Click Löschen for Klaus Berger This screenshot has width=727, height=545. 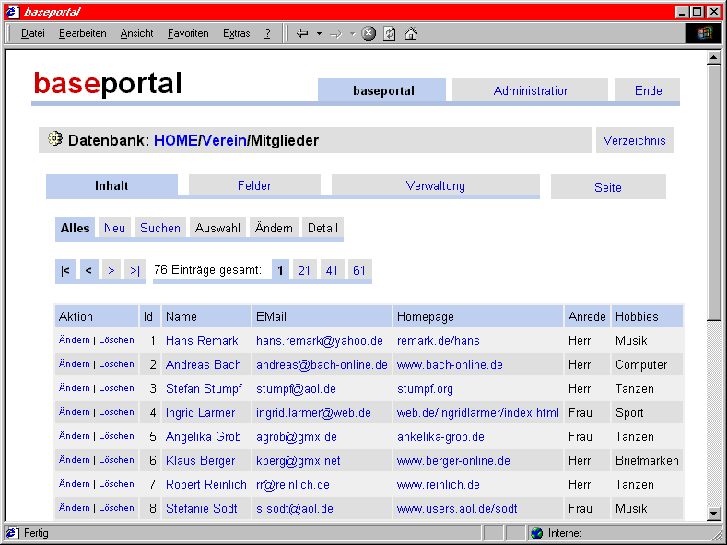coord(116,459)
